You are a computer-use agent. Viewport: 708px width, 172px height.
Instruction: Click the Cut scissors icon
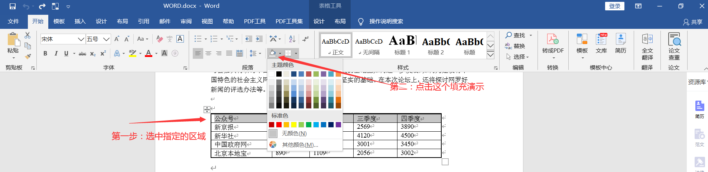[27, 35]
